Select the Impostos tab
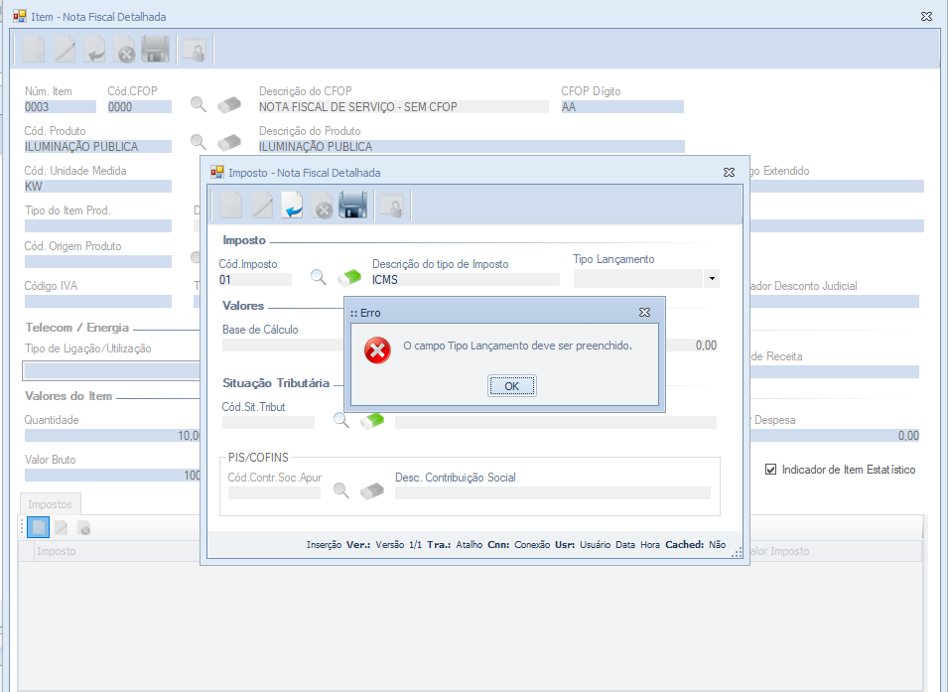This screenshot has height=692, width=948. [50, 504]
